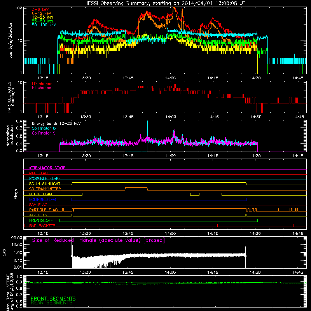Screen dimensions: 311x311
Task: Click the counts/s/detector axis label
Action: [x=10, y=40]
